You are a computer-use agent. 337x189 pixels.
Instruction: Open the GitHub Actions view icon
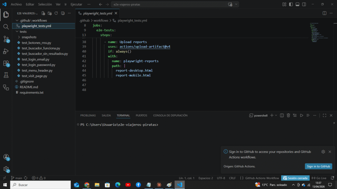pos(6,87)
